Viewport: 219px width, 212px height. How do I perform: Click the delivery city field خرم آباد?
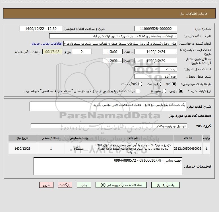156,76
